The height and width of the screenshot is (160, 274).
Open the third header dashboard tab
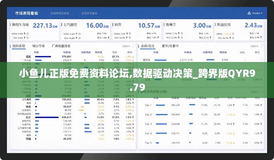(89, 13)
